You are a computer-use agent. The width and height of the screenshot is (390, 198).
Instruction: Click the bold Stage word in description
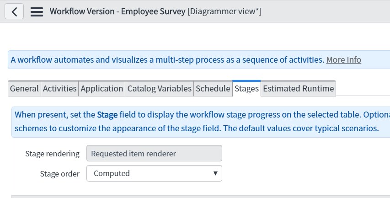pos(107,115)
